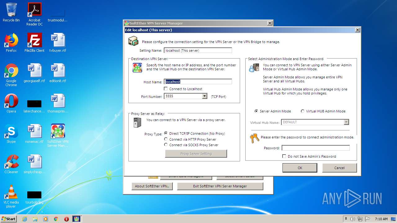Close the Edit localhost dialog

pyautogui.click(x=358, y=30)
